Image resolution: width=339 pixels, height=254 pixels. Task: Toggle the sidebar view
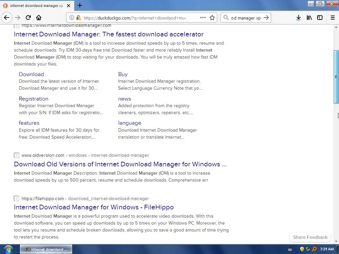pos(320,18)
